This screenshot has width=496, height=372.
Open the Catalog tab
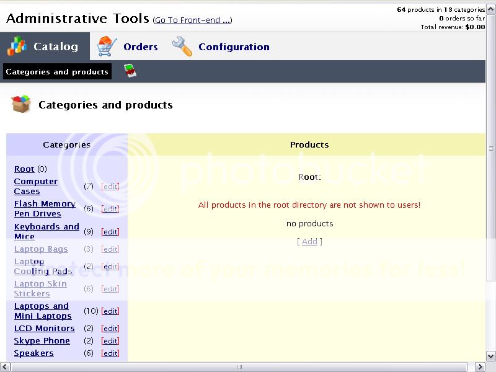tap(45, 46)
